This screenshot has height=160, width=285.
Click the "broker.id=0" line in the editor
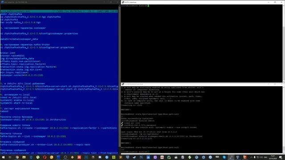pyautogui.click(x=8, y=53)
